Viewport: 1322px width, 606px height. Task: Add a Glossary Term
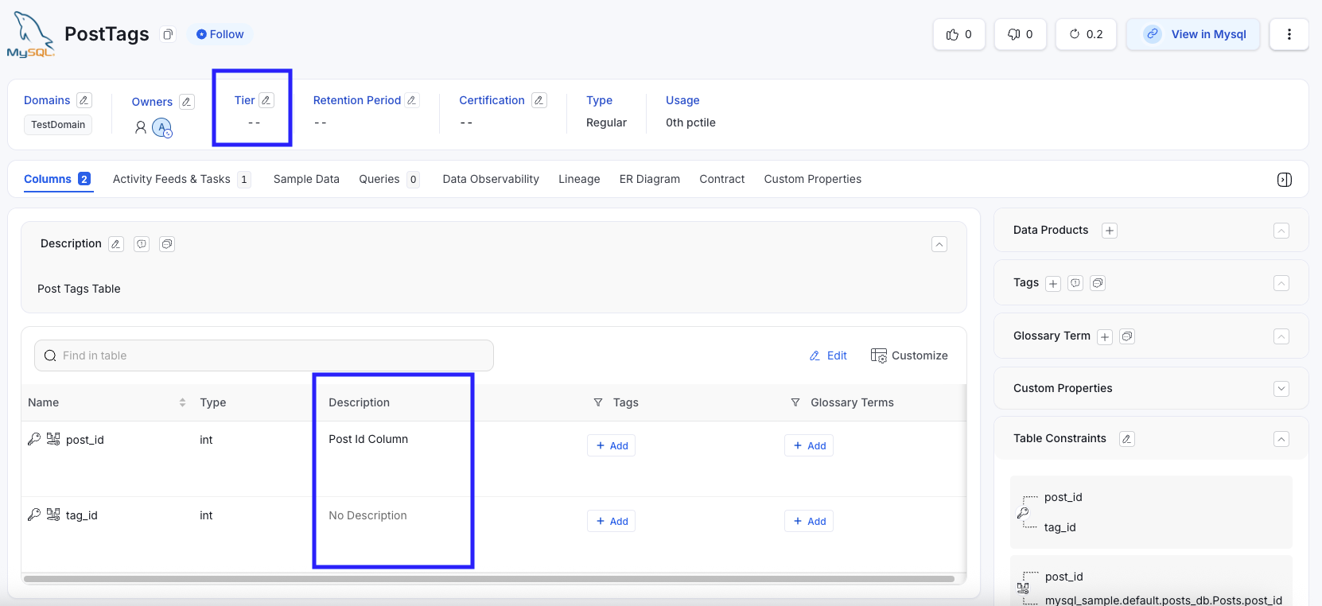(x=1105, y=336)
